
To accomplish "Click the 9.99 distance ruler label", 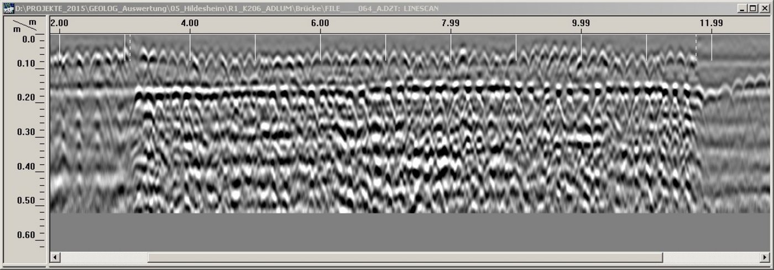I will pos(581,23).
